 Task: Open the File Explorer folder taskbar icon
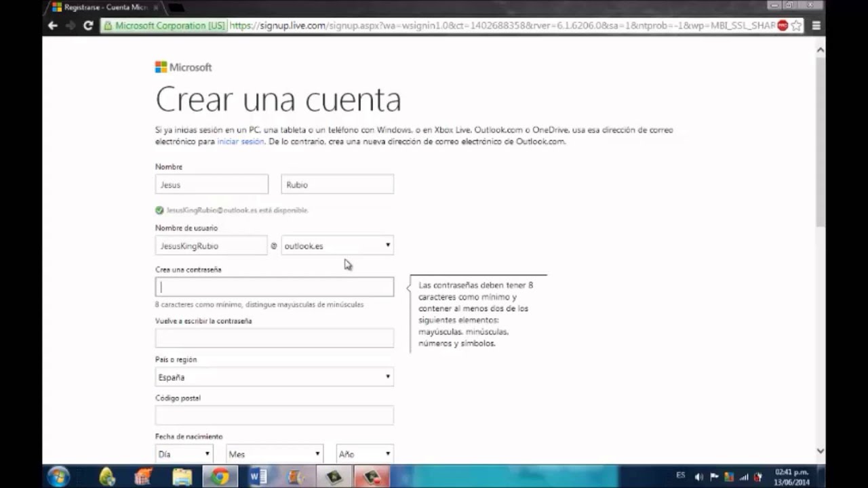coord(182,476)
